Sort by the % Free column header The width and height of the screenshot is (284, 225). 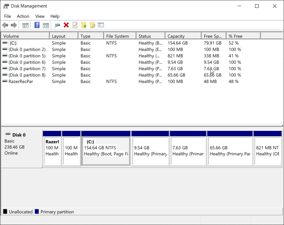coord(243,36)
